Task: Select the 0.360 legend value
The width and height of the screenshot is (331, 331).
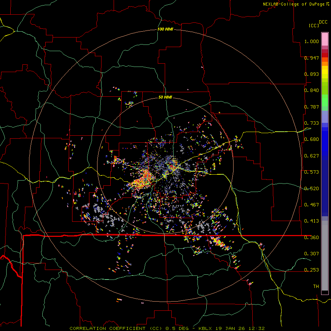Action: [x=312, y=238]
